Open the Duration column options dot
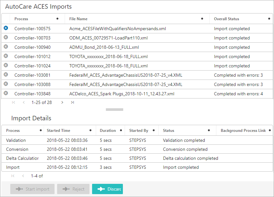The image size is (274, 197). tap(121, 130)
